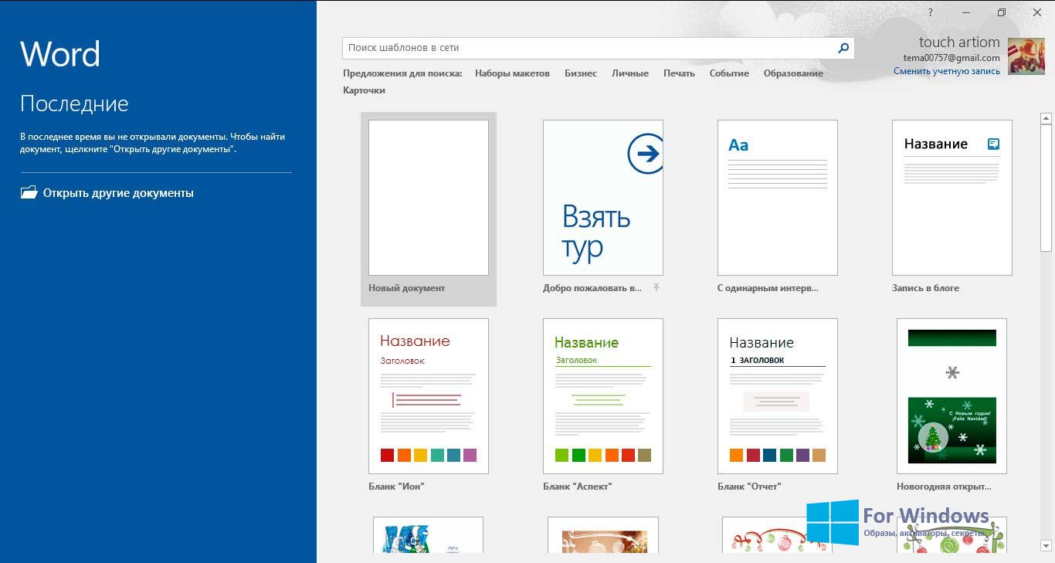This screenshot has height=563, width=1055.
Task: Open the "Событие" suggestion
Action: (729, 73)
